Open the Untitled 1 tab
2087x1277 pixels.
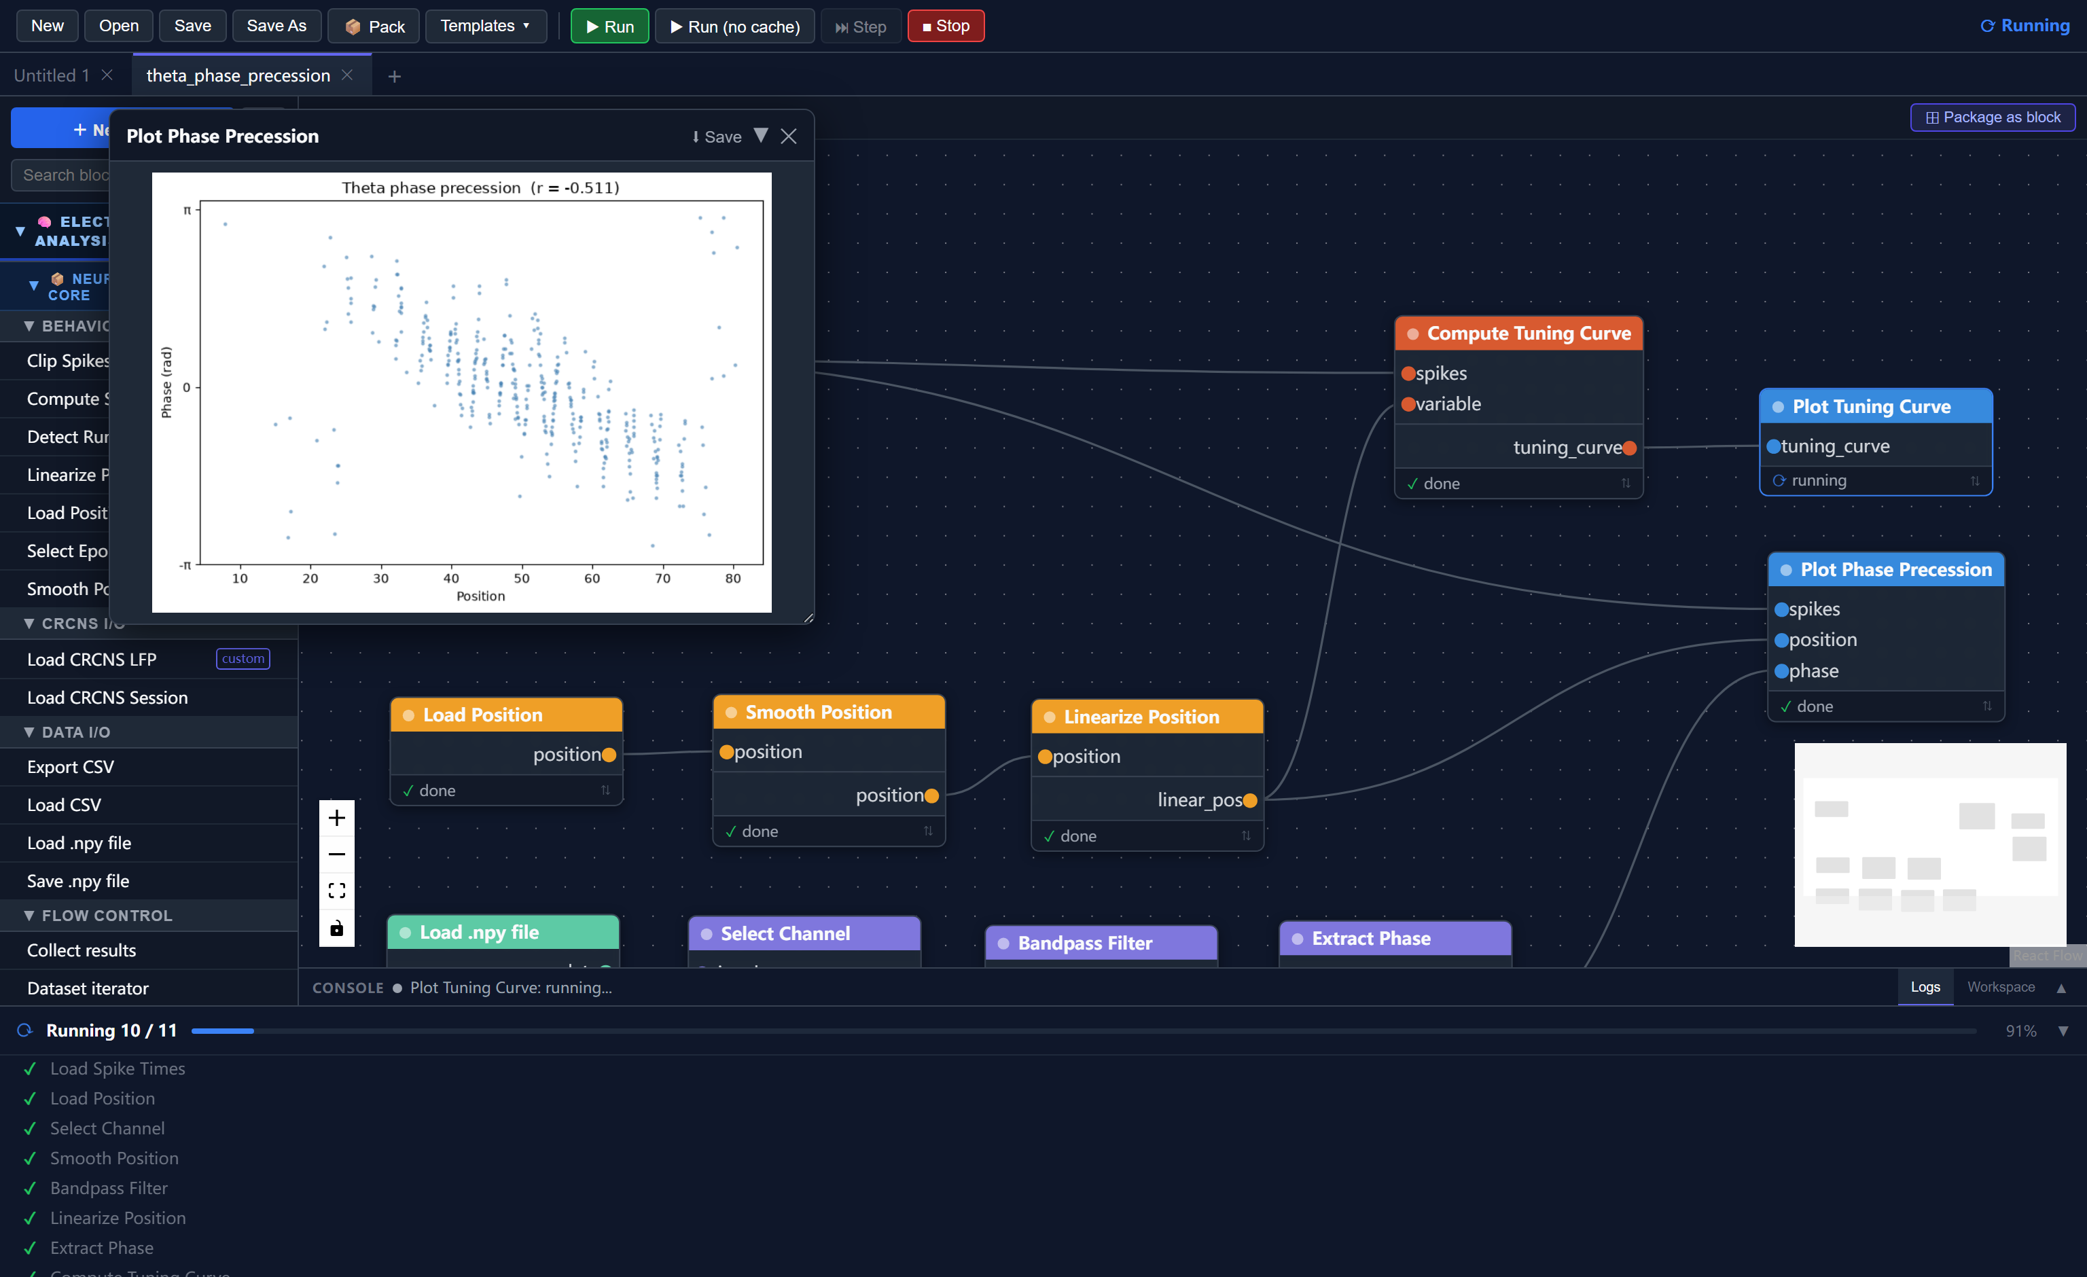point(52,75)
